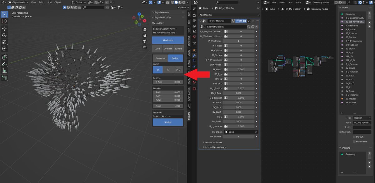This screenshot has height=183, width=375.
Task: Select the Nodes ! option
Action: click(x=176, y=58)
